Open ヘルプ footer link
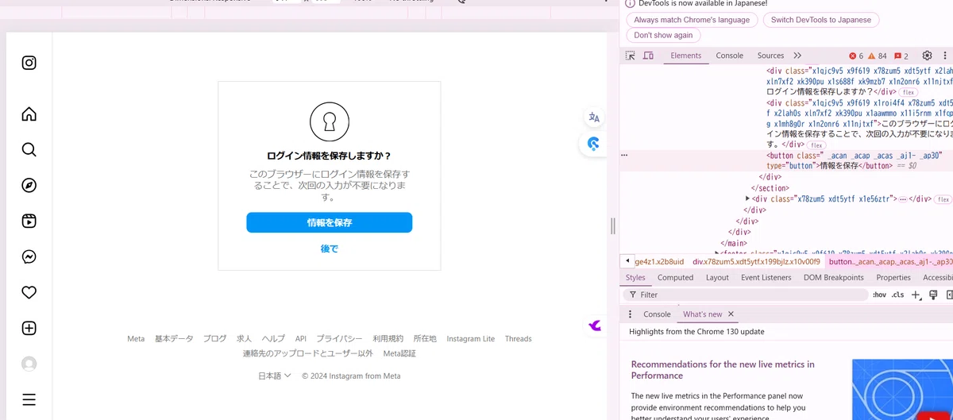This screenshot has height=420, width=953. point(273,339)
